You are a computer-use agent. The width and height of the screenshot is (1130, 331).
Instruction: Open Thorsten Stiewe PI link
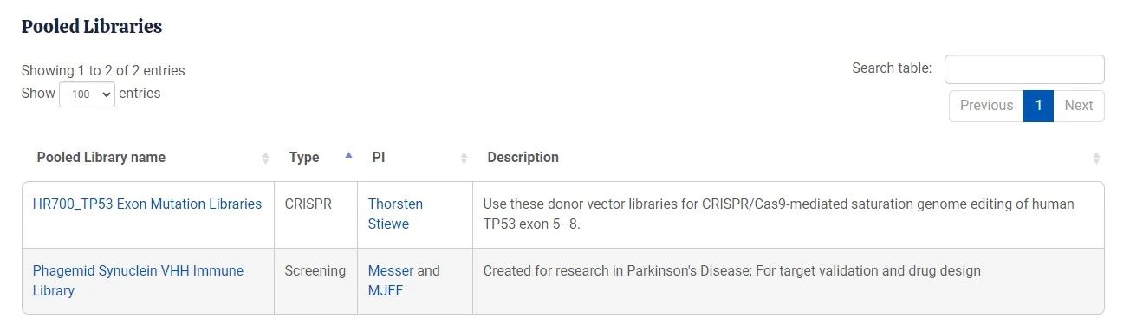395,214
